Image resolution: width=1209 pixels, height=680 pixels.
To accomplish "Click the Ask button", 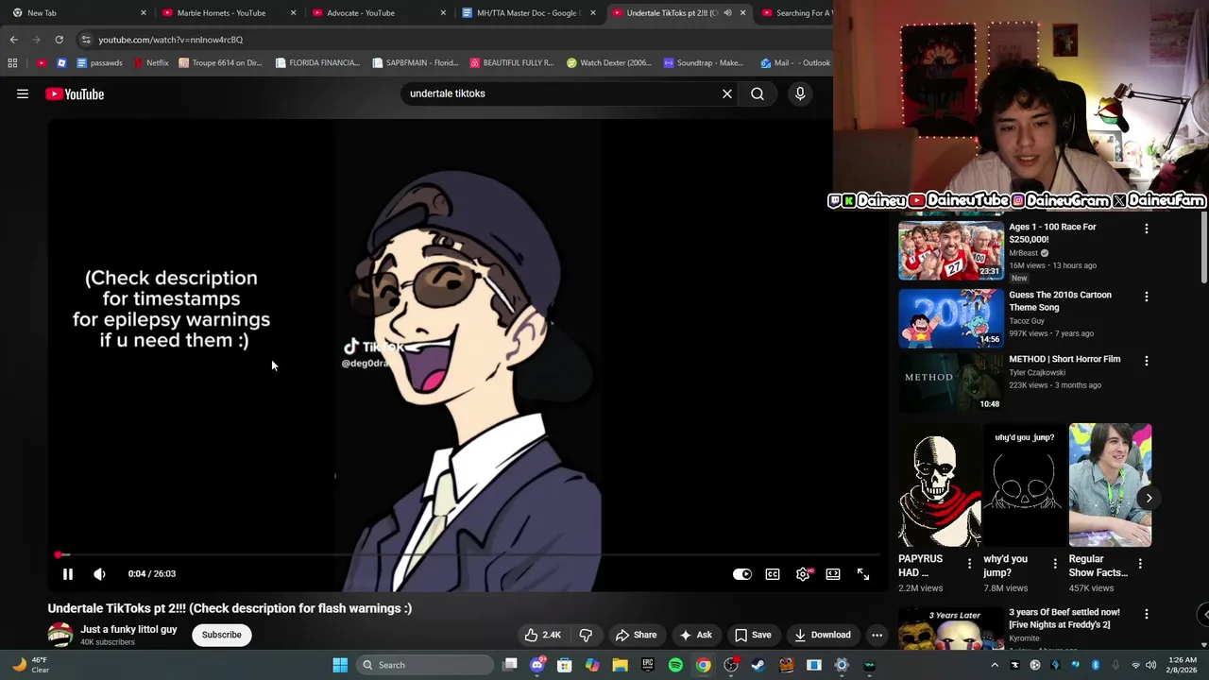I will pyautogui.click(x=695, y=635).
